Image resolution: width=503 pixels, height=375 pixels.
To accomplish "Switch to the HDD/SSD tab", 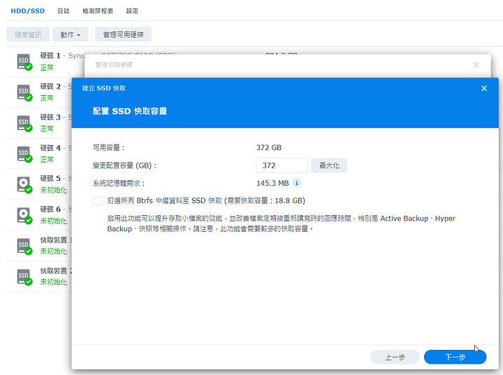I will [27, 11].
